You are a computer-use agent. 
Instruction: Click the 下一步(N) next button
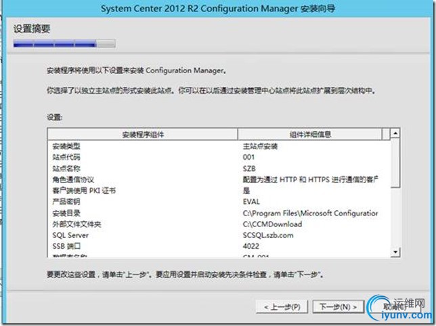338,307
